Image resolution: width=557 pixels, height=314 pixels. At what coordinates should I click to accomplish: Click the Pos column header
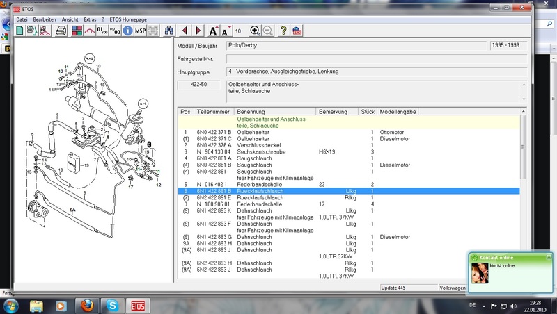click(185, 112)
